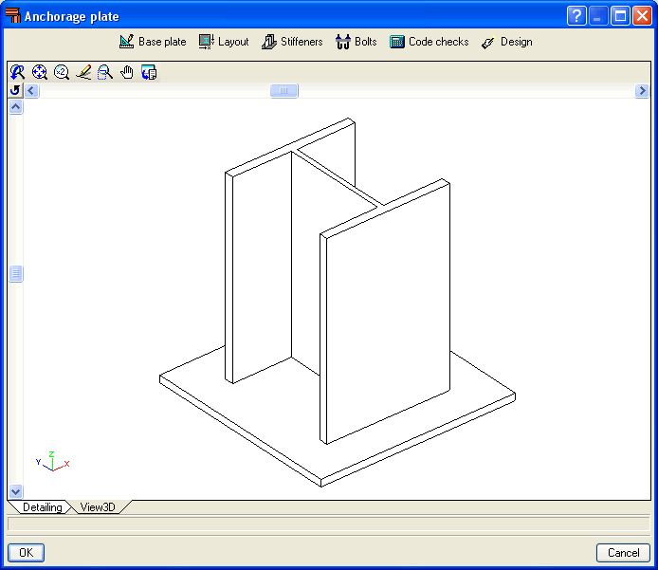Click the vertical rotation up arrow
This screenshot has height=570, width=658.
click(15, 106)
